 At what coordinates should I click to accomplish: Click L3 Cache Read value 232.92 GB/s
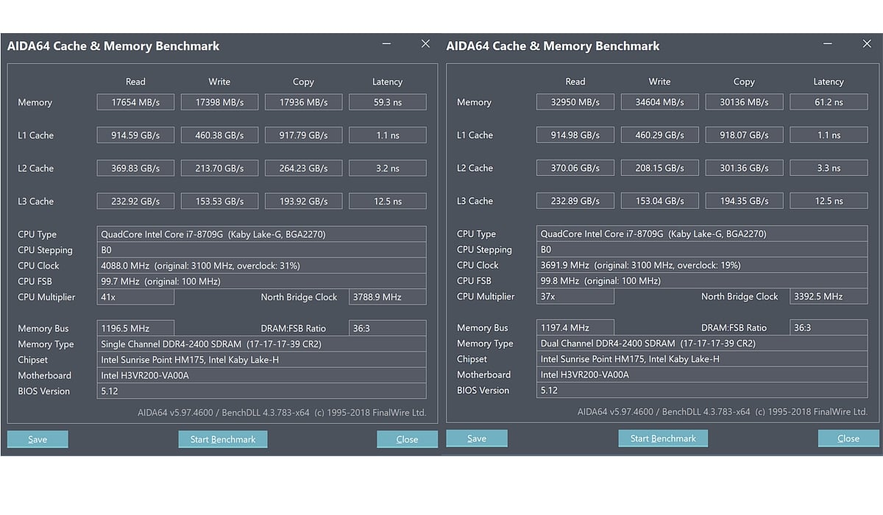pyautogui.click(x=135, y=201)
